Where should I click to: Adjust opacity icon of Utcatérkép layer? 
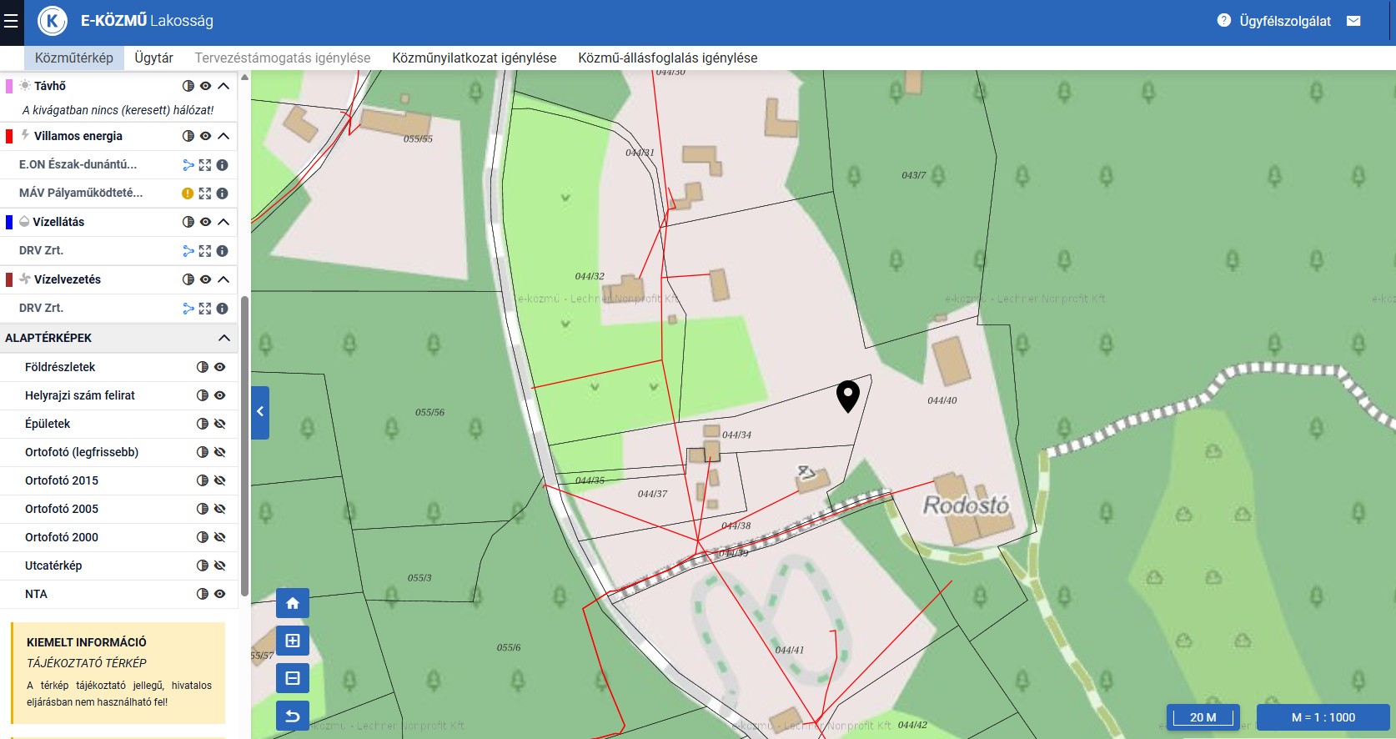pyautogui.click(x=202, y=566)
